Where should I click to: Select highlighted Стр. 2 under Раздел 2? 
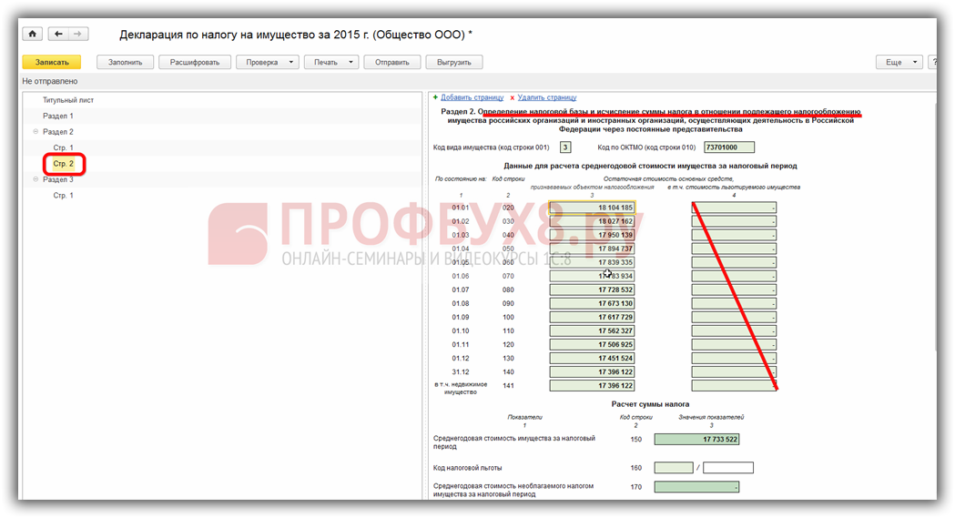[64, 164]
